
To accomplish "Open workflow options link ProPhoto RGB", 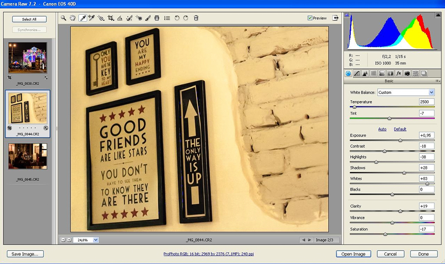I will pos(209,254).
